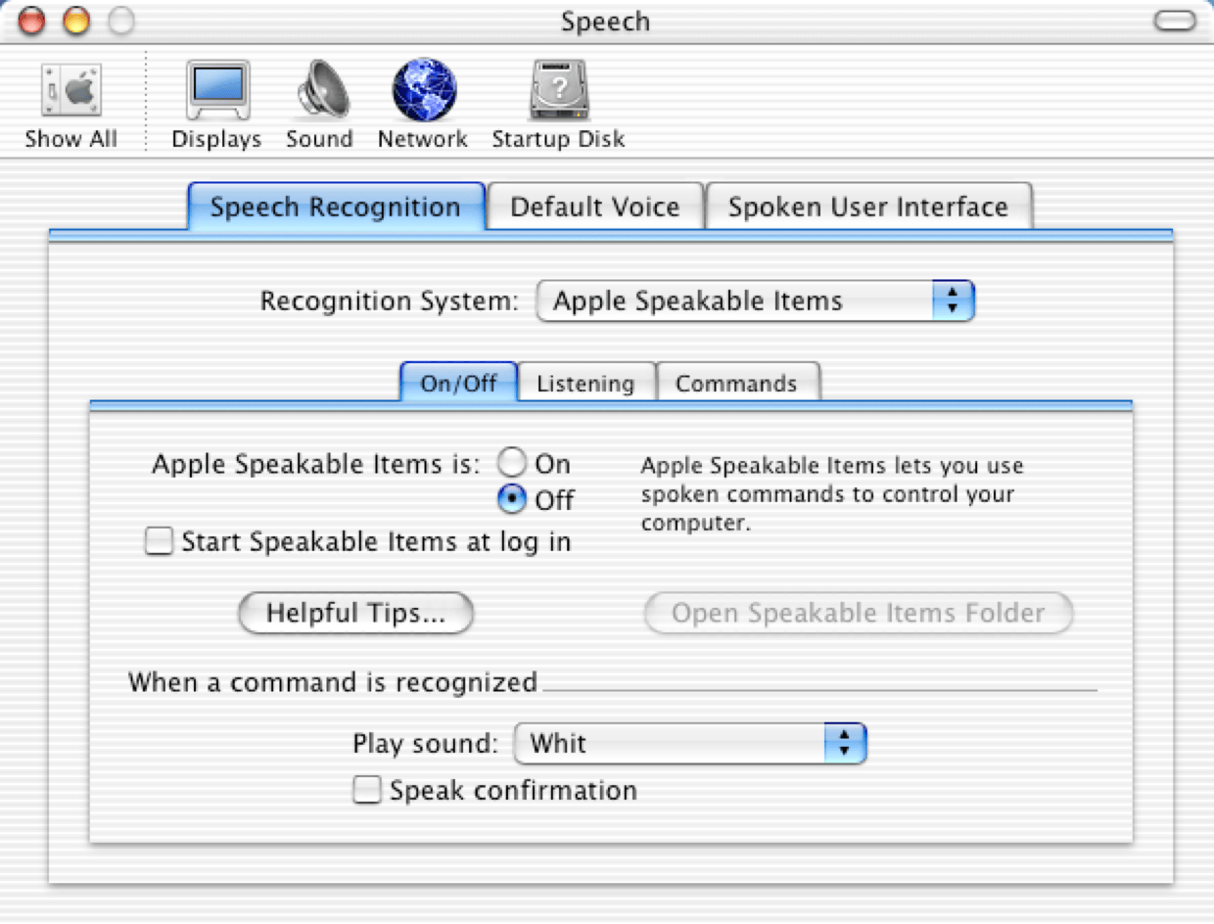1214x924 pixels.
Task: Select the On radio button
Action: (512, 463)
